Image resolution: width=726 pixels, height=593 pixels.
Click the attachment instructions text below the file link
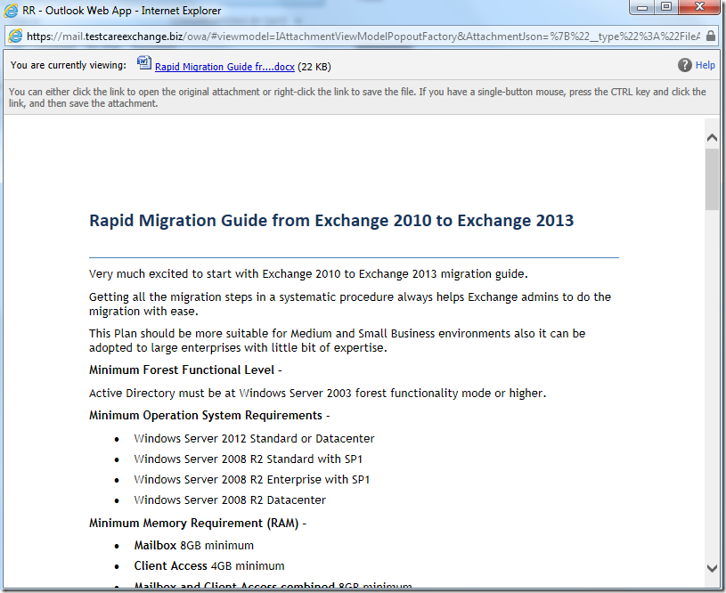(x=357, y=97)
